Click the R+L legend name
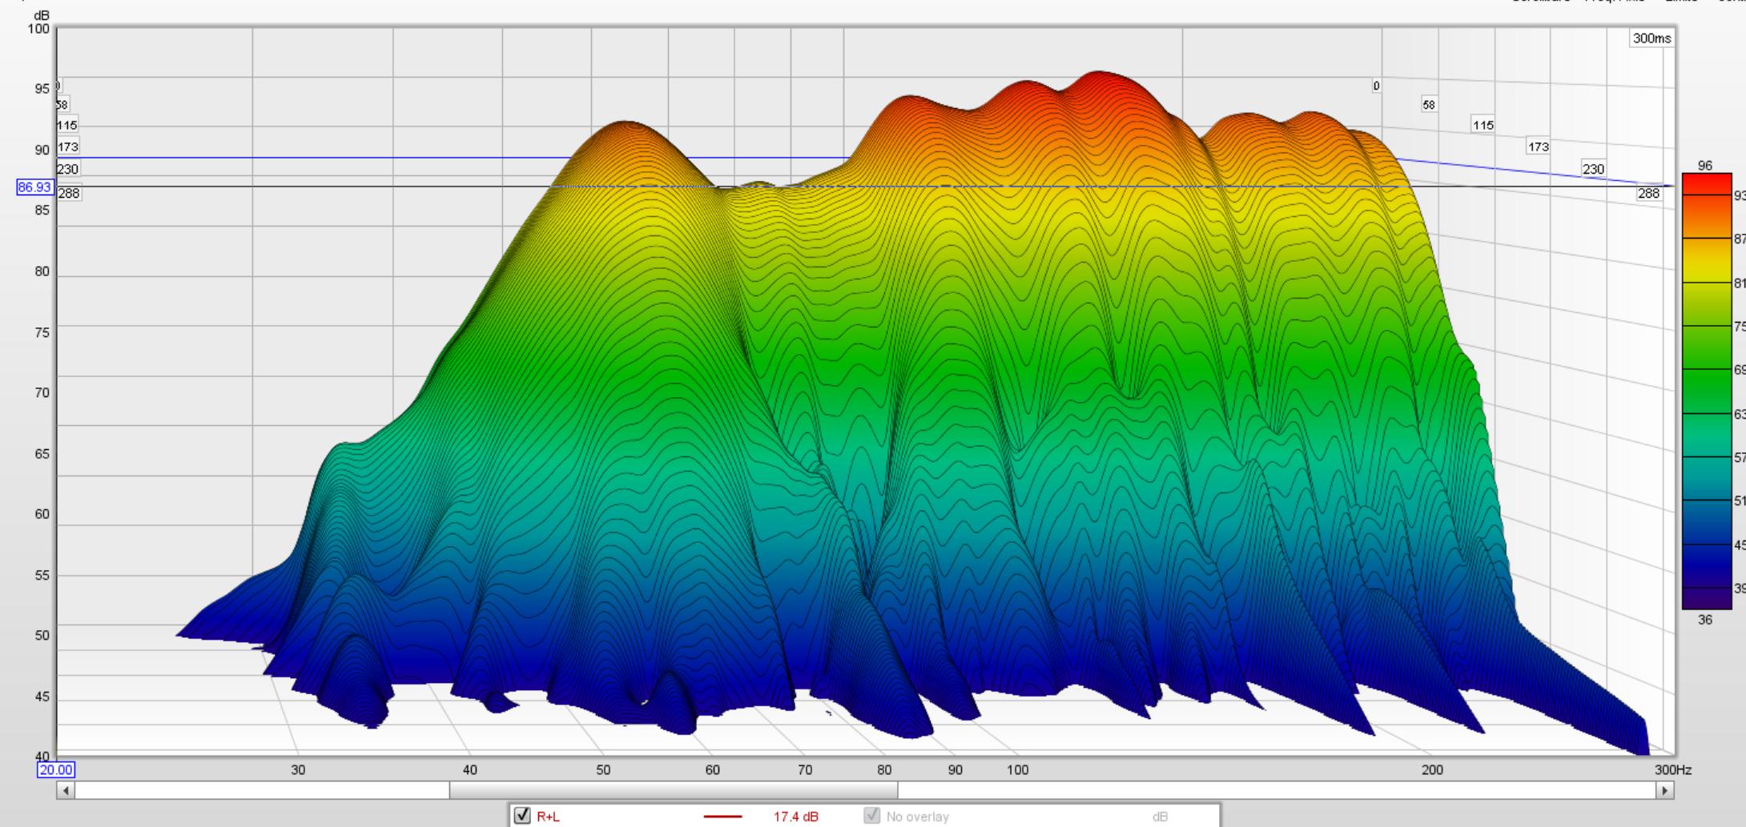1746x827 pixels. [549, 817]
